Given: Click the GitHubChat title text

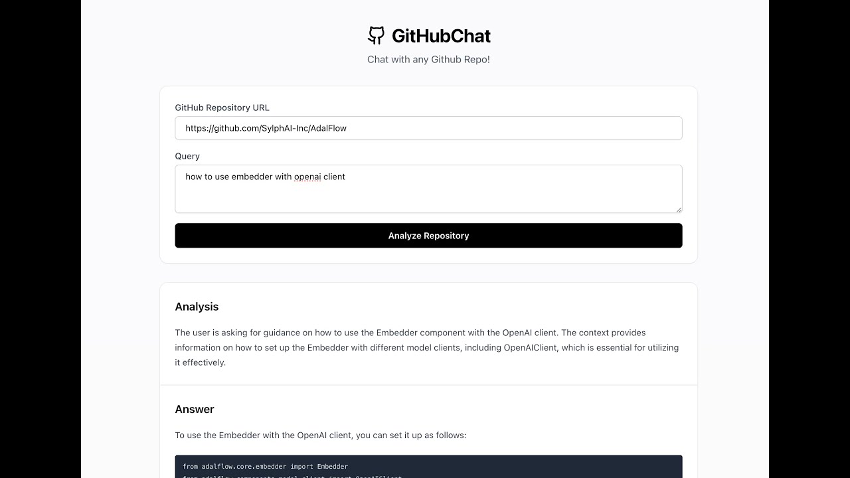Looking at the screenshot, I should coord(441,35).
